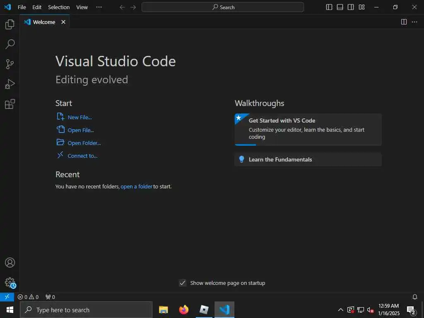Go back with the left arrow
424x318 pixels.
pyautogui.click(x=122, y=7)
